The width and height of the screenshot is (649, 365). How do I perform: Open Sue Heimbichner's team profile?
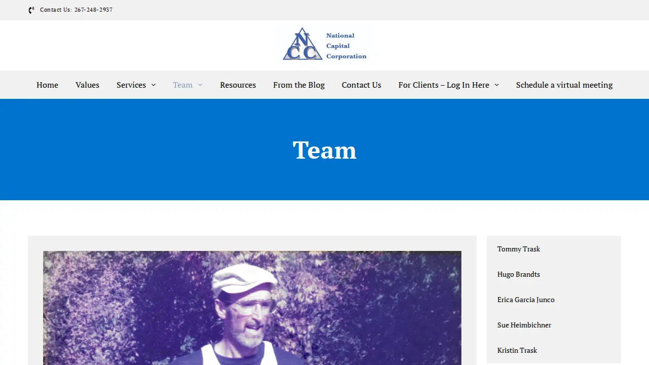point(524,325)
